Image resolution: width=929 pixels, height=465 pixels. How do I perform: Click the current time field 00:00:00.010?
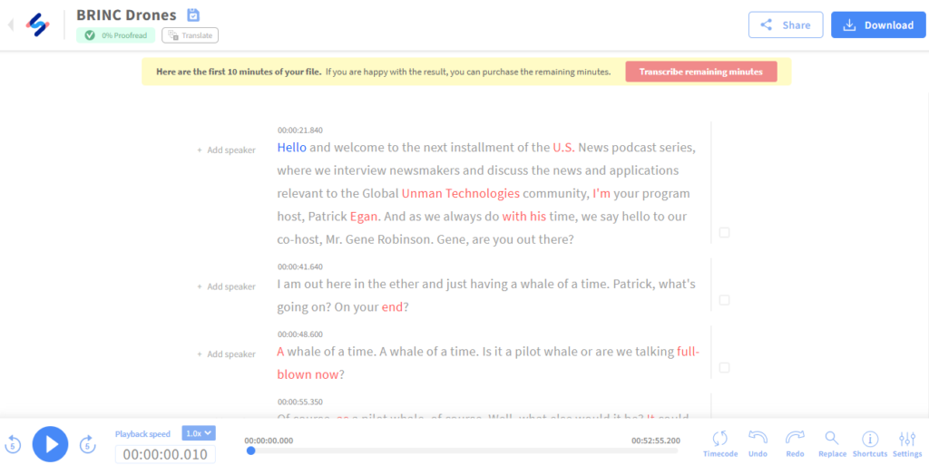(x=165, y=454)
